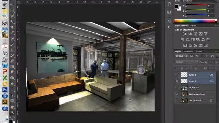Select the Horizontal Type tool

12,90
